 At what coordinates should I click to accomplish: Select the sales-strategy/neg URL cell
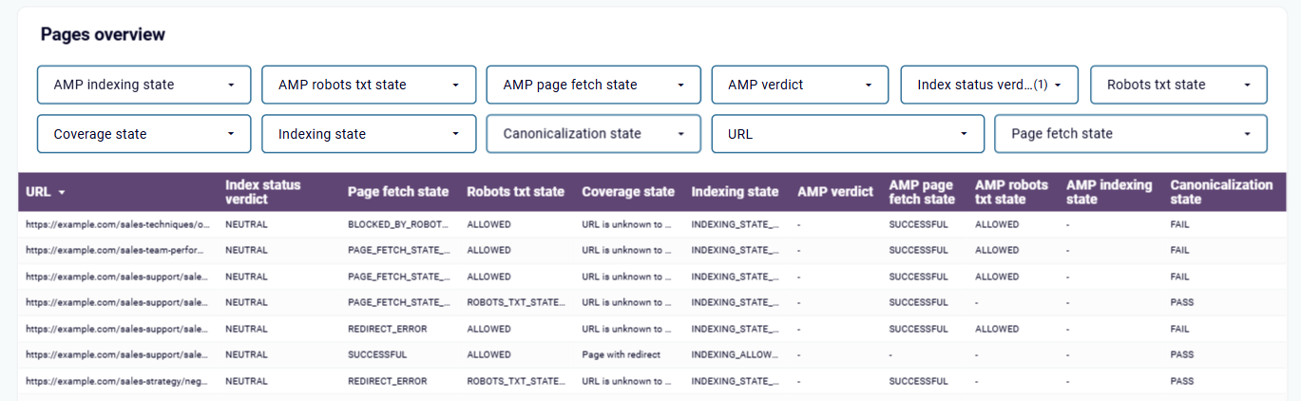(118, 381)
